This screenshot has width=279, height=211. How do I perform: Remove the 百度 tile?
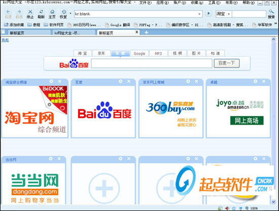pyautogui.click(x=129, y=81)
